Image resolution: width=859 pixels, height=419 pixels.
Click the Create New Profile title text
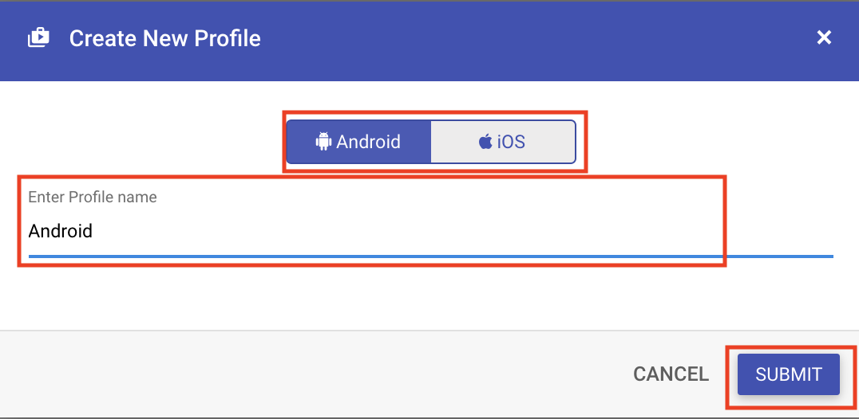[x=164, y=38]
